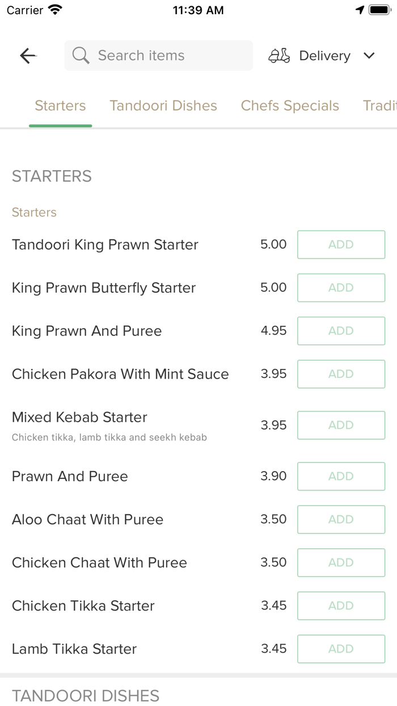
Task: Add Mixed Kebab Starter to basket
Action: pyautogui.click(x=341, y=425)
